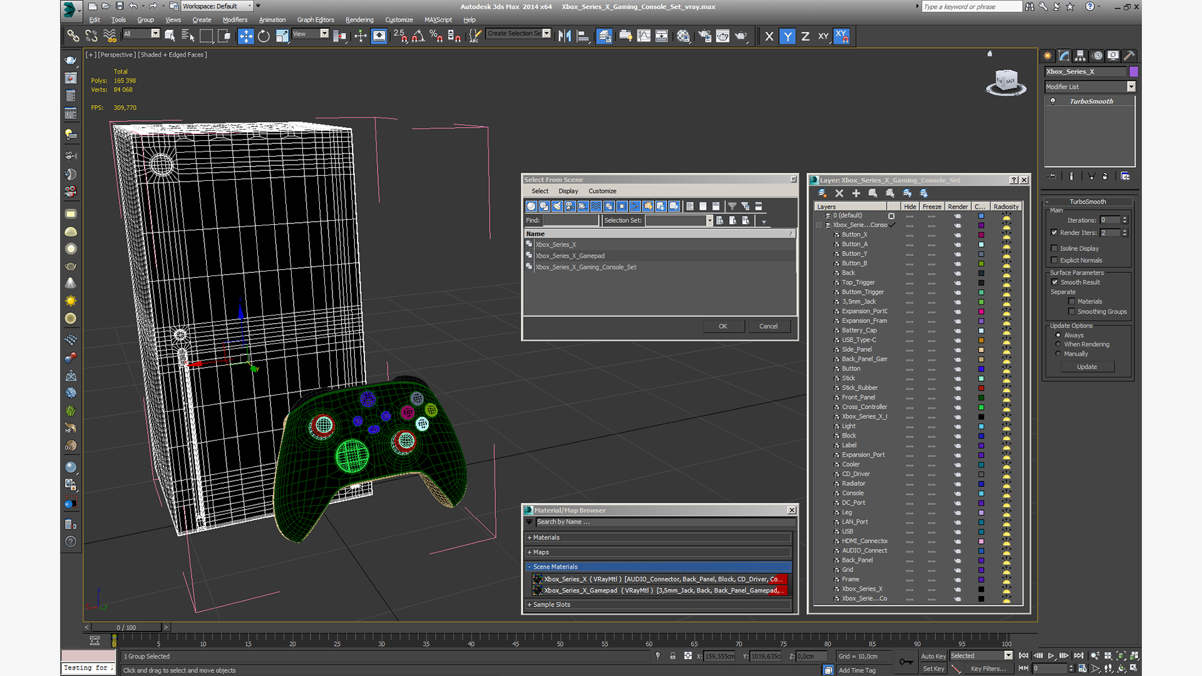Open the Rendering menu
Image resolution: width=1202 pixels, height=676 pixels.
click(359, 19)
